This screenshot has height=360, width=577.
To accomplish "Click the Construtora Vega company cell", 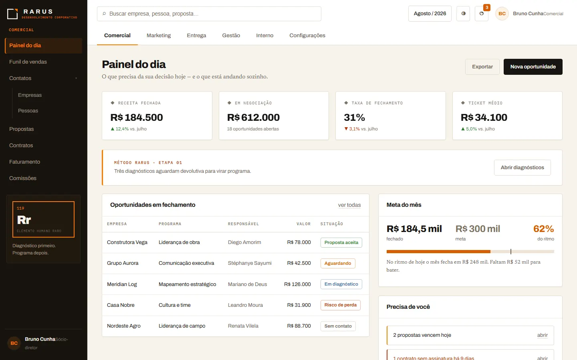I will 127,242.
